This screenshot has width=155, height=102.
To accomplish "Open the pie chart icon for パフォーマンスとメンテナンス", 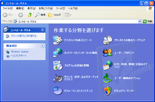I will coord(58,91).
